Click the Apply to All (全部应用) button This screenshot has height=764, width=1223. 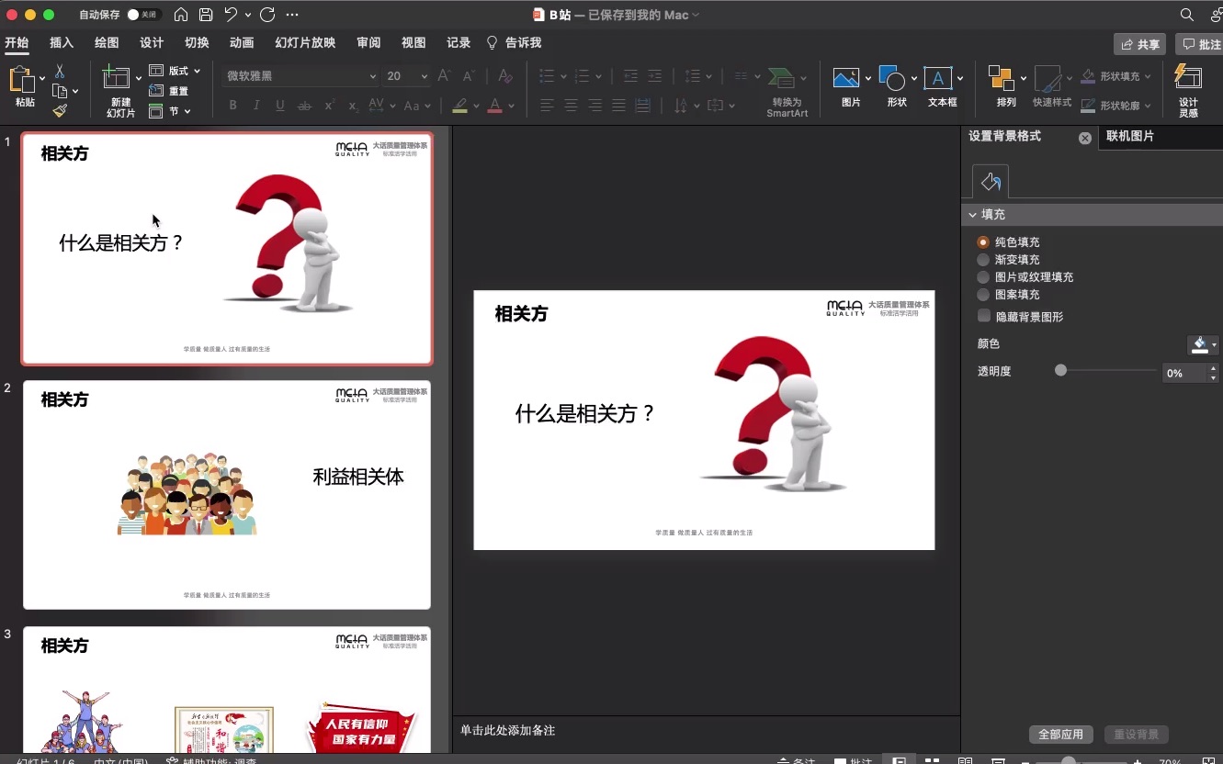[x=1061, y=735]
